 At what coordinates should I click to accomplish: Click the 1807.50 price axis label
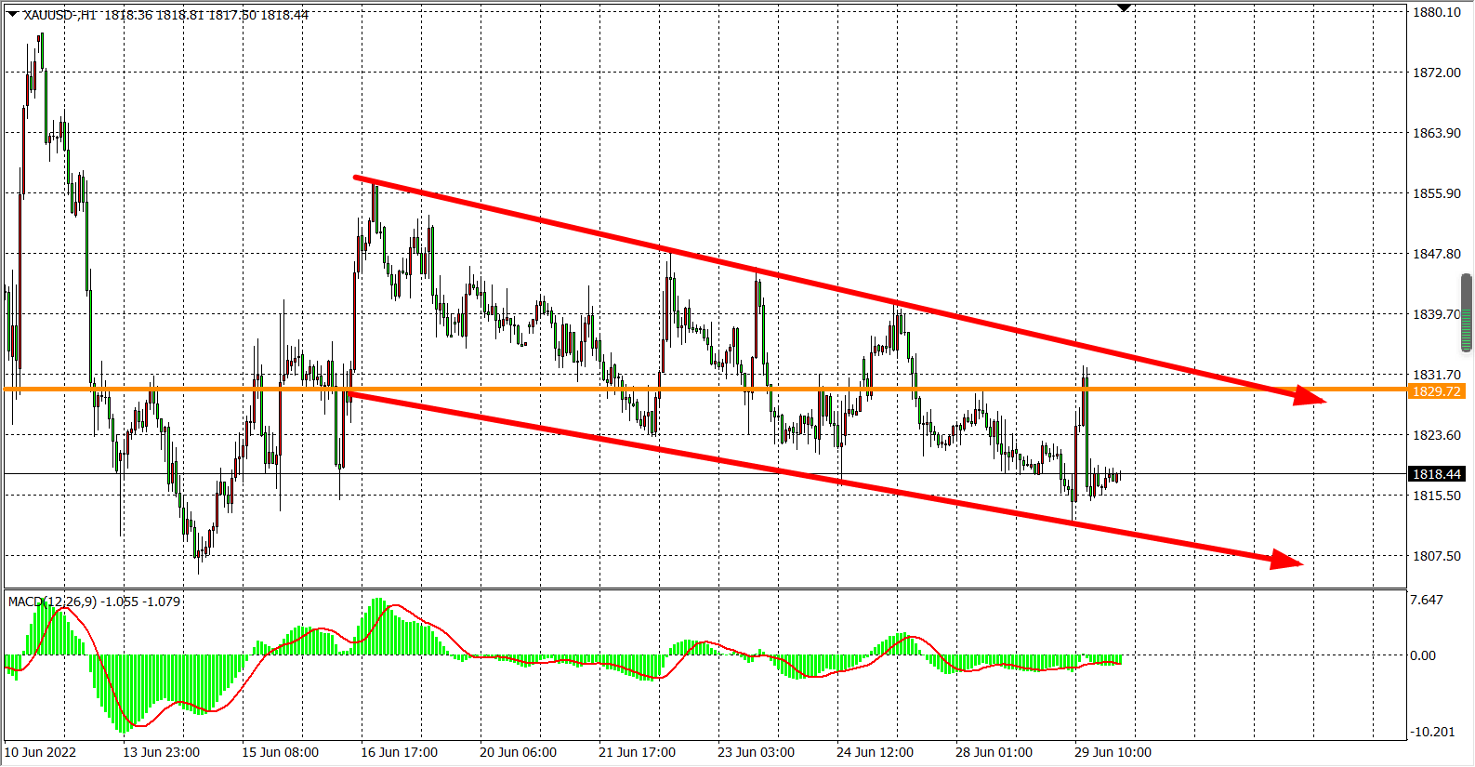pyautogui.click(x=1436, y=556)
